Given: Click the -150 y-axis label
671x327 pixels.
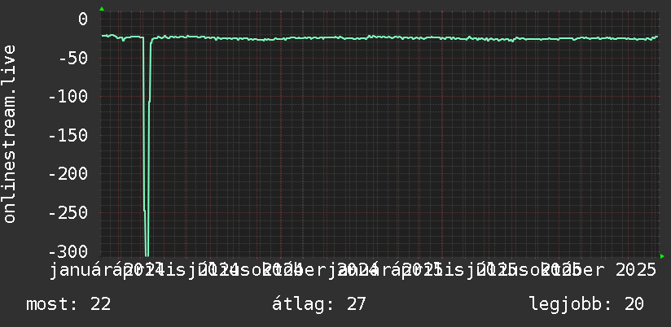Looking at the screenshot, I should coord(68,135).
